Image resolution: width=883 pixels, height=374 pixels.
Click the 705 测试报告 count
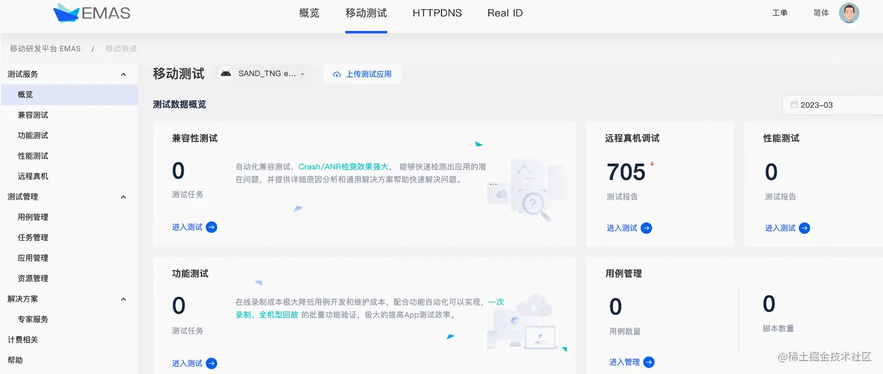(626, 172)
